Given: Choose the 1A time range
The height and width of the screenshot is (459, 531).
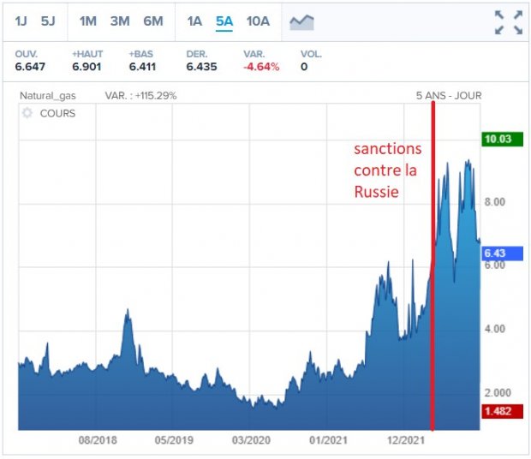Looking at the screenshot, I should point(194,21).
